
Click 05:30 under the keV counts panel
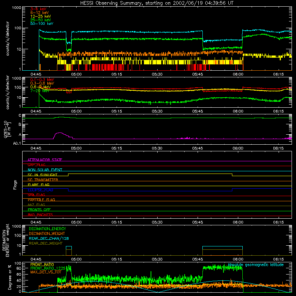pyautogui.click(x=157, y=74)
